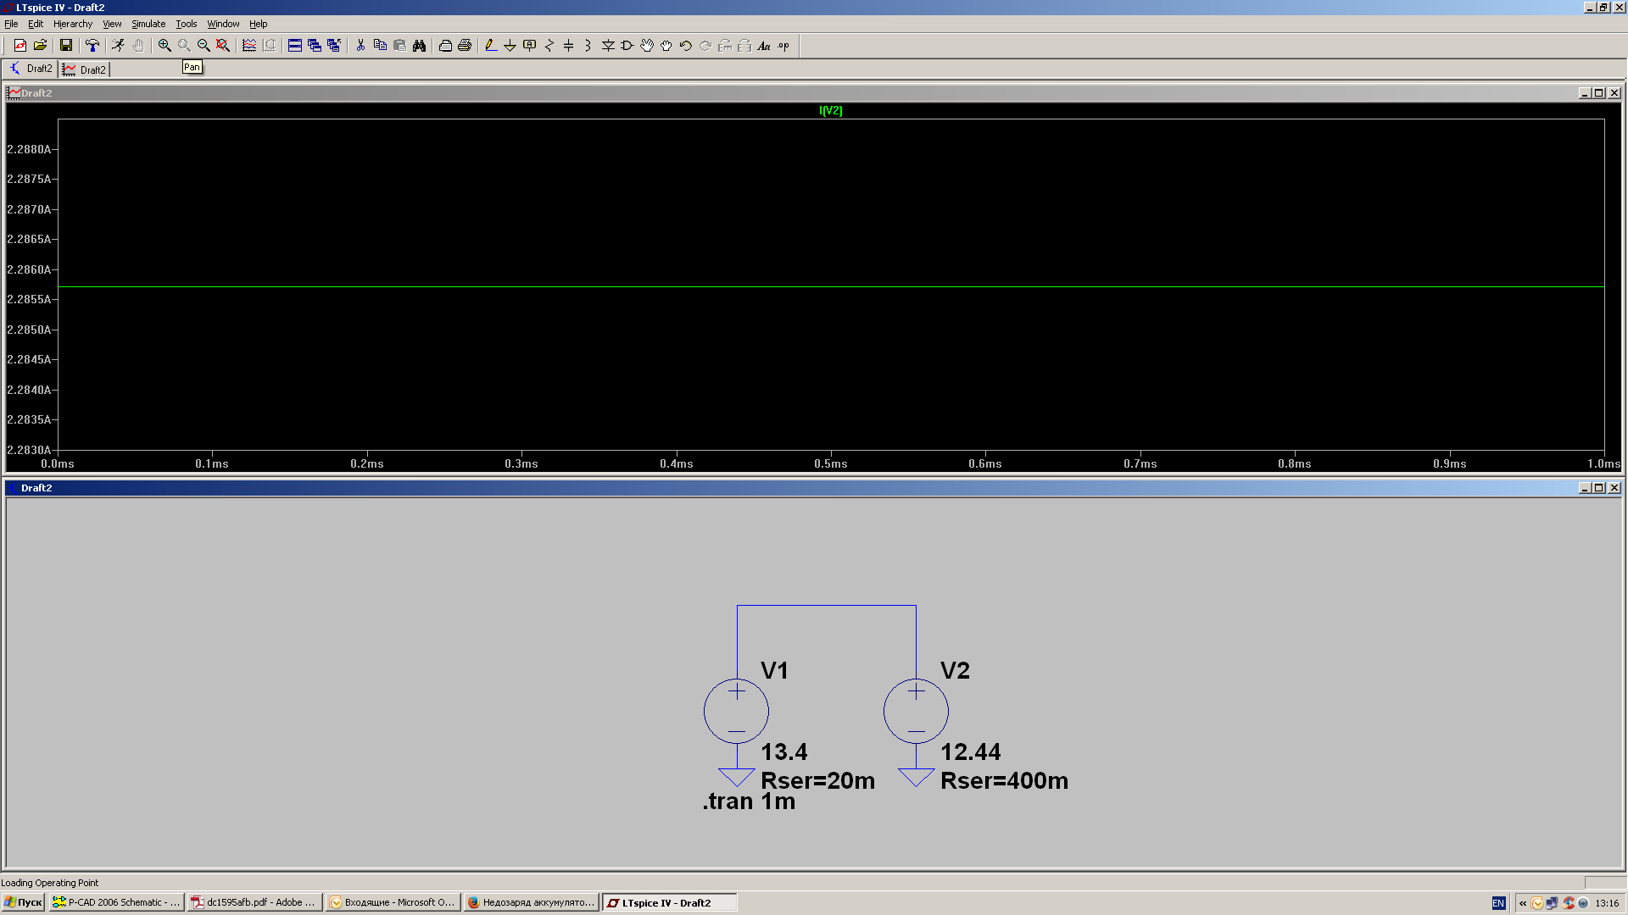Click the Zoom to Fit icon

[x=223, y=46]
